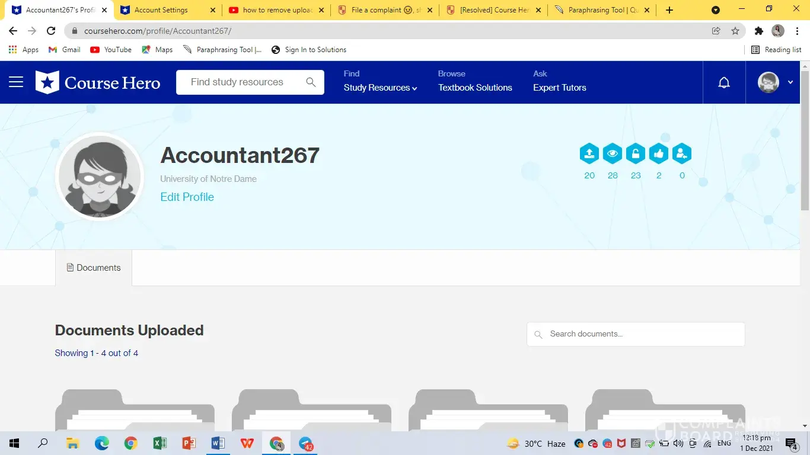The width and height of the screenshot is (810, 455).
Task: Open the volume control in system tray
Action: pyautogui.click(x=678, y=443)
